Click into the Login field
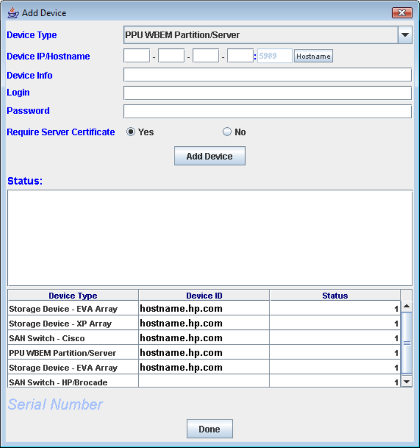 click(x=267, y=93)
